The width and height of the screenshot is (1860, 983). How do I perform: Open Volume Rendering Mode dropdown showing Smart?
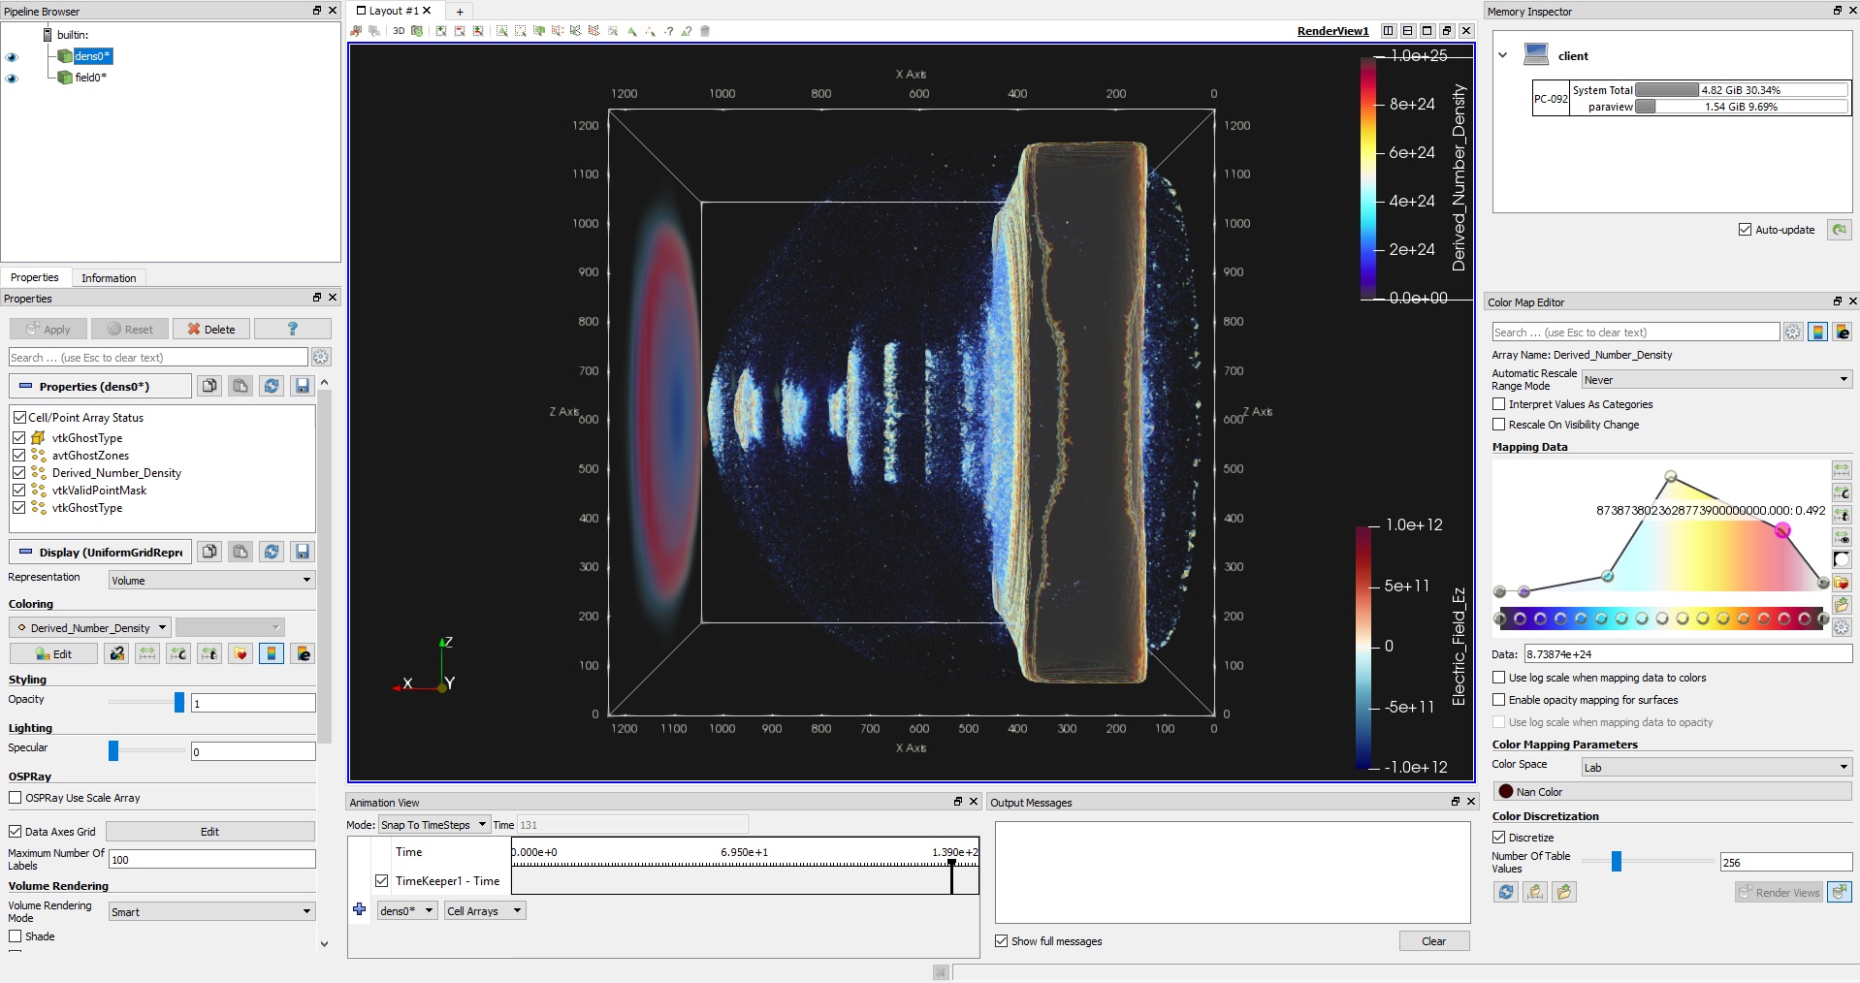coord(211,911)
